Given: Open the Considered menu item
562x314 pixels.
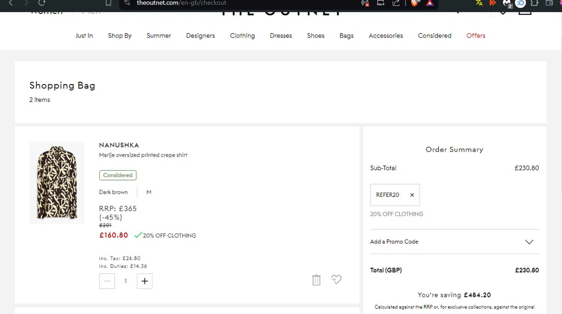Looking at the screenshot, I should (435, 36).
